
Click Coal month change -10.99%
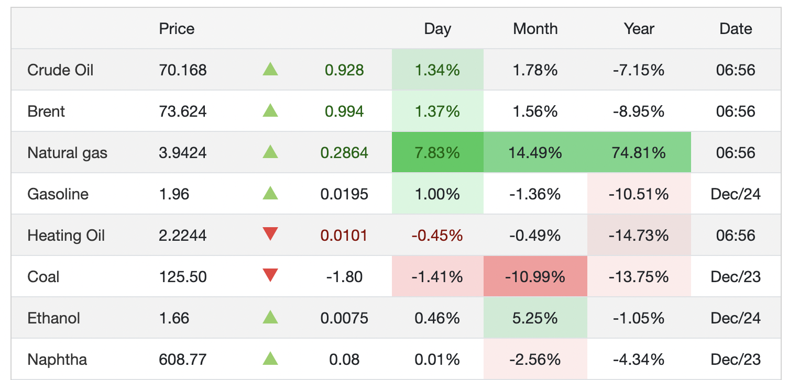pyautogui.click(x=535, y=277)
